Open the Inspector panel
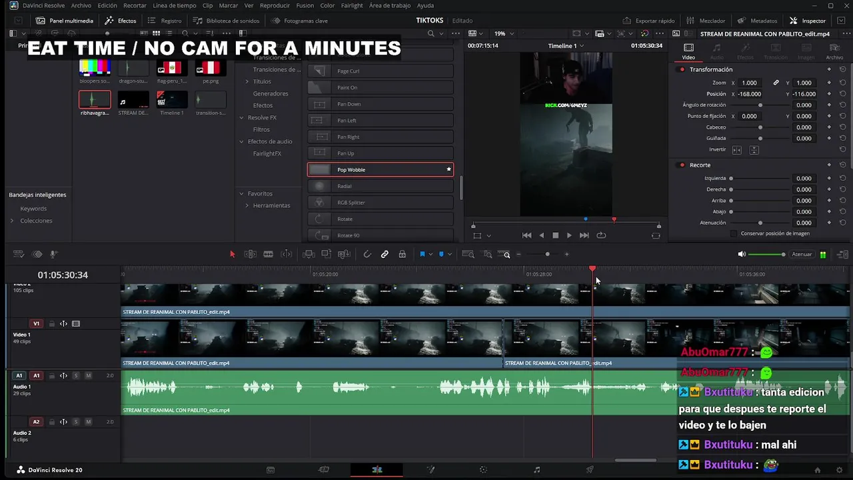Viewport: 853px width, 480px height. click(808, 21)
